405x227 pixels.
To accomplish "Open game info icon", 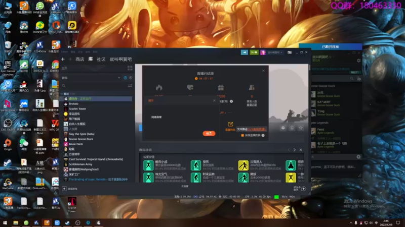I will pyautogui.click(x=292, y=128).
